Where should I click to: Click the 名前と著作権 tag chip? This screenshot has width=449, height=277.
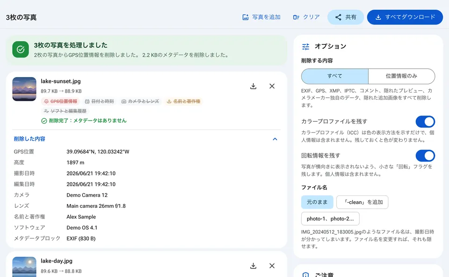[x=183, y=102]
